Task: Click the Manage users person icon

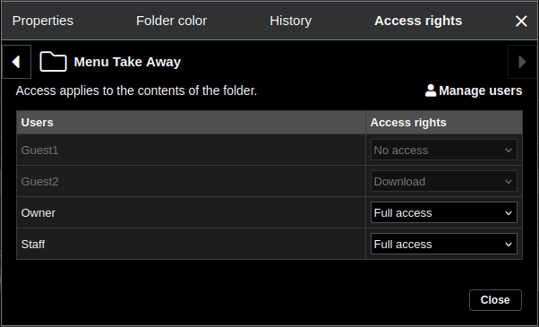Action: coord(431,90)
